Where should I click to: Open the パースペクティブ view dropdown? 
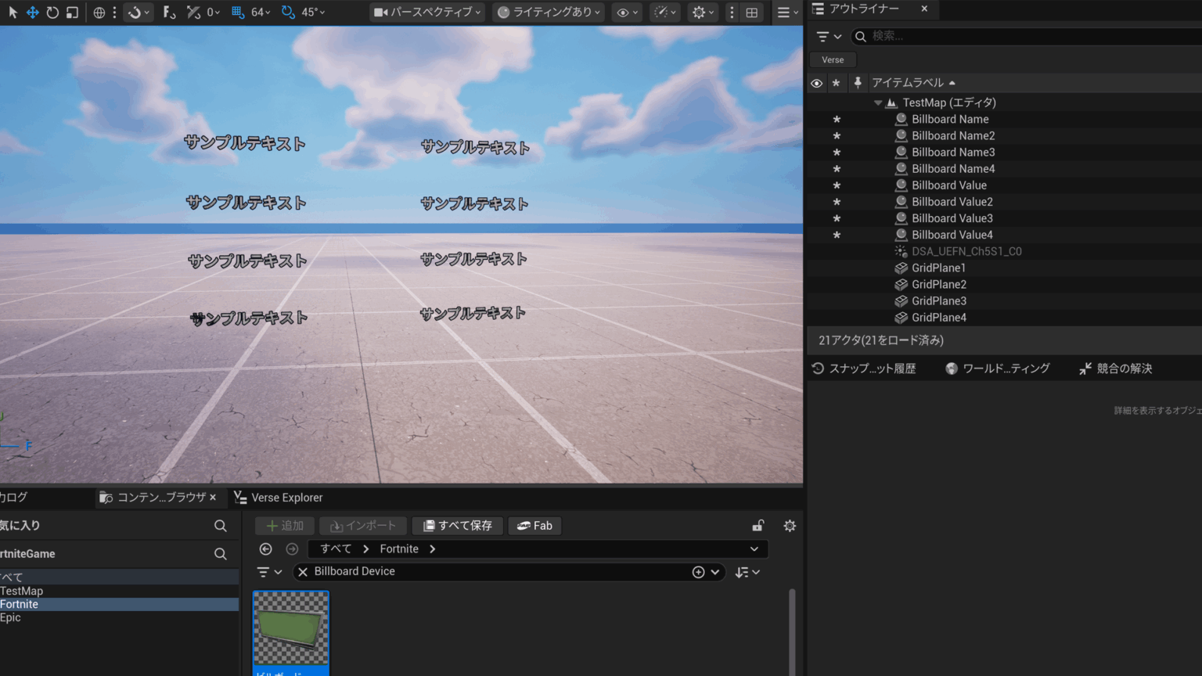426,12
